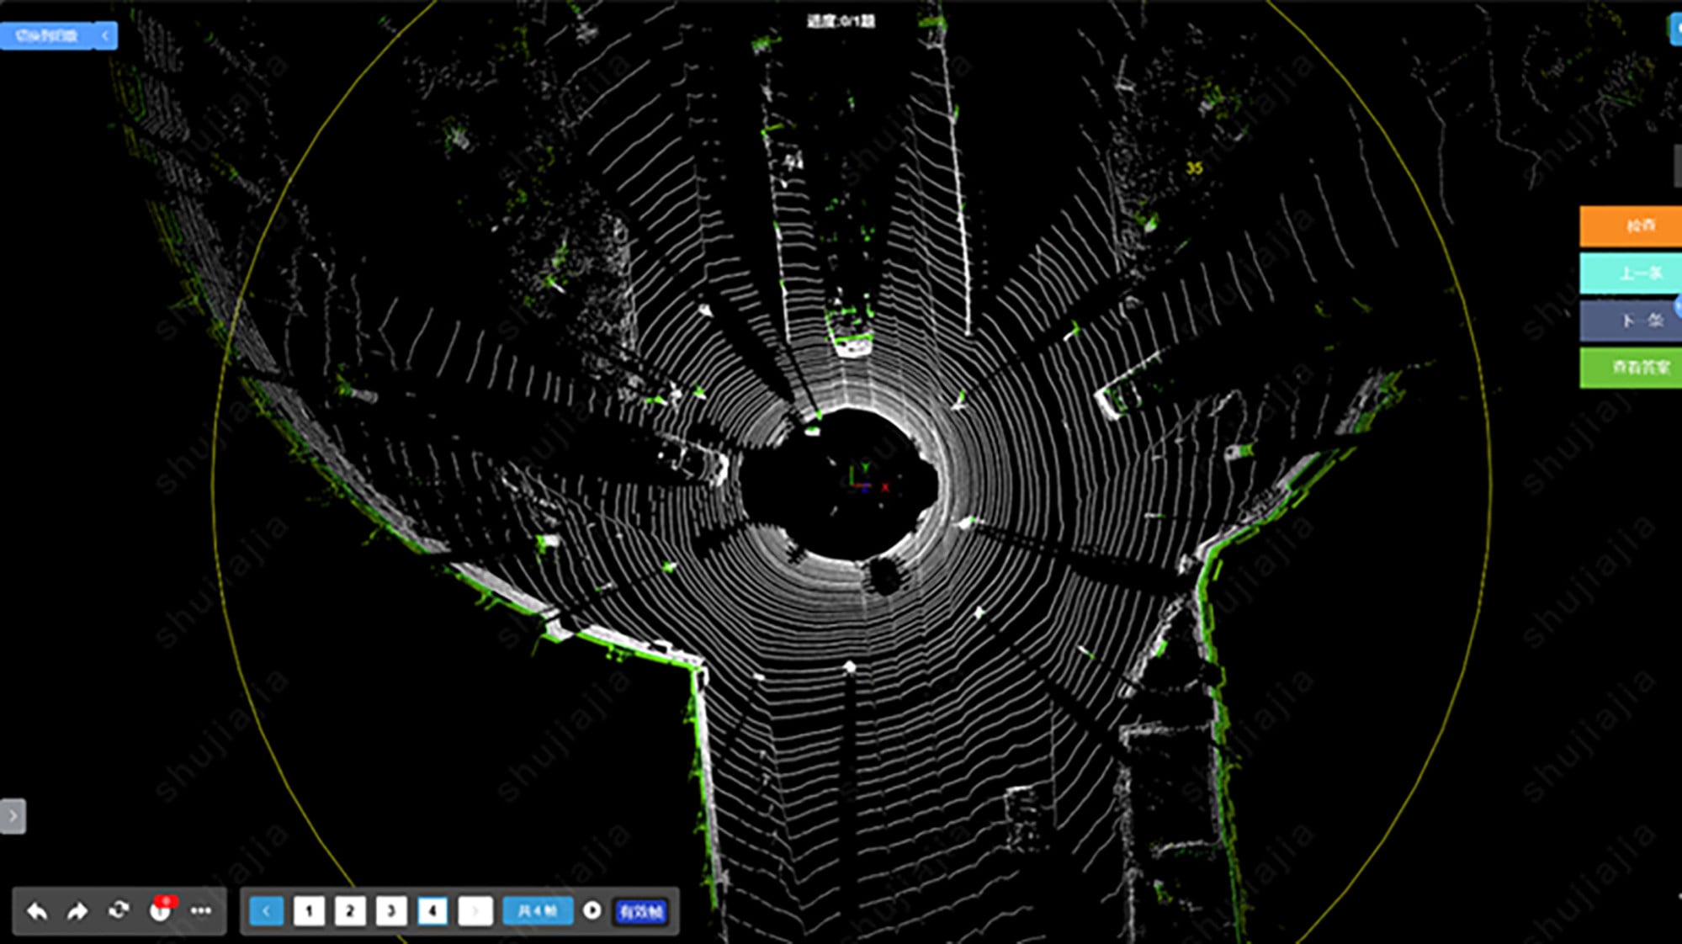Viewport: 1682px width, 944px height.
Task: Select frame 3
Action: point(391,910)
